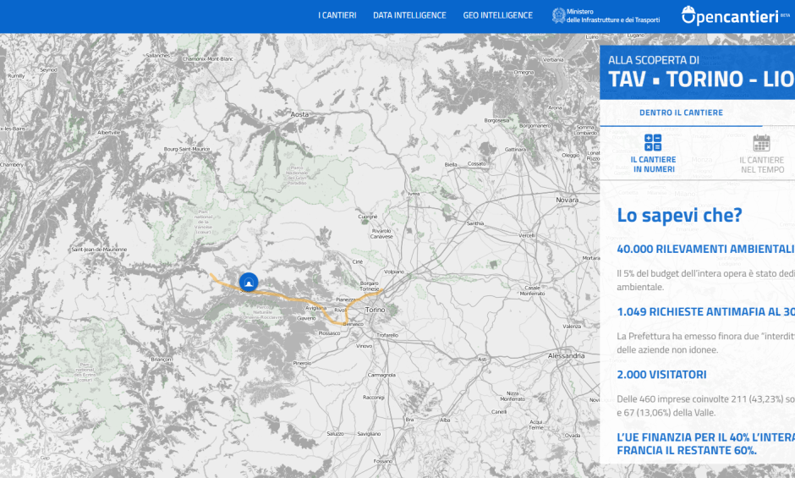The height and width of the screenshot is (478, 795).
Task: Click the Ministero delle Infrastrutture emblem
Action: click(x=558, y=15)
